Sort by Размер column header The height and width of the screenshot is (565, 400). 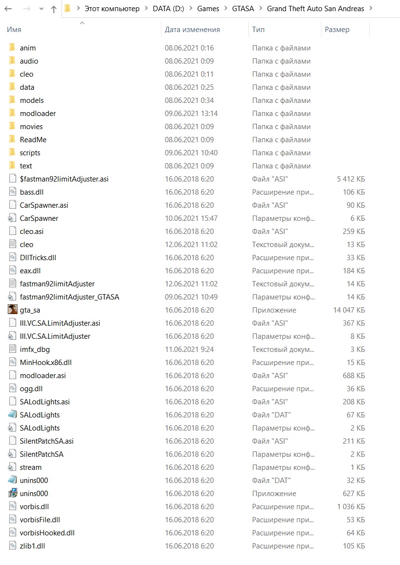[337, 30]
